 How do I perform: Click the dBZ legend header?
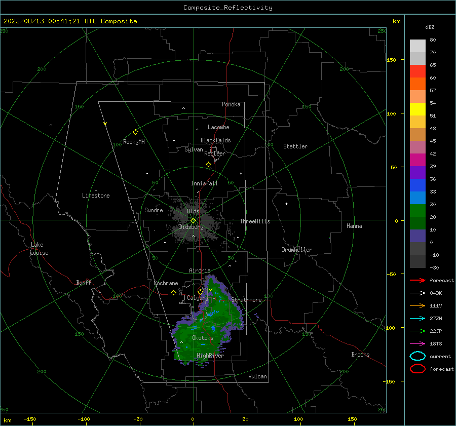pyautogui.click(x=430, y=27)
